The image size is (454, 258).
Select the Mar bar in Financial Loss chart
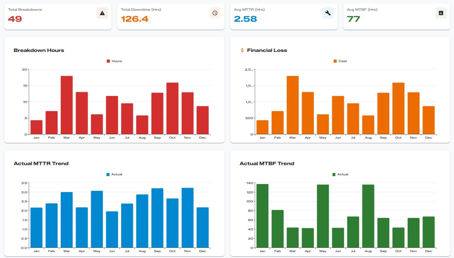pos(293,105)
